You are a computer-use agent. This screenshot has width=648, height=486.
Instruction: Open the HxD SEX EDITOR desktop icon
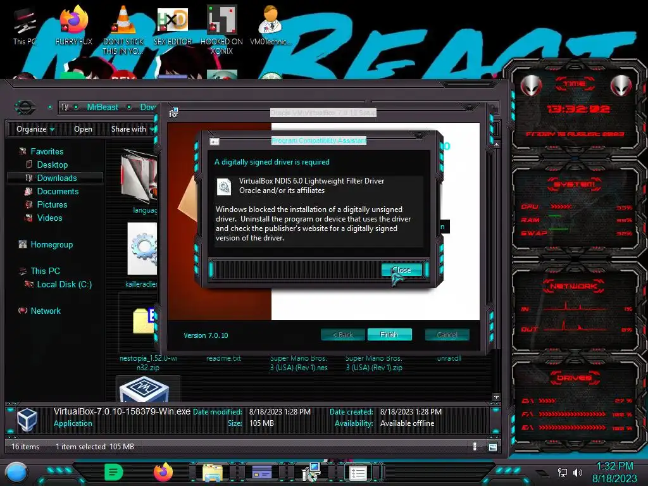click(x=173, y=25)
